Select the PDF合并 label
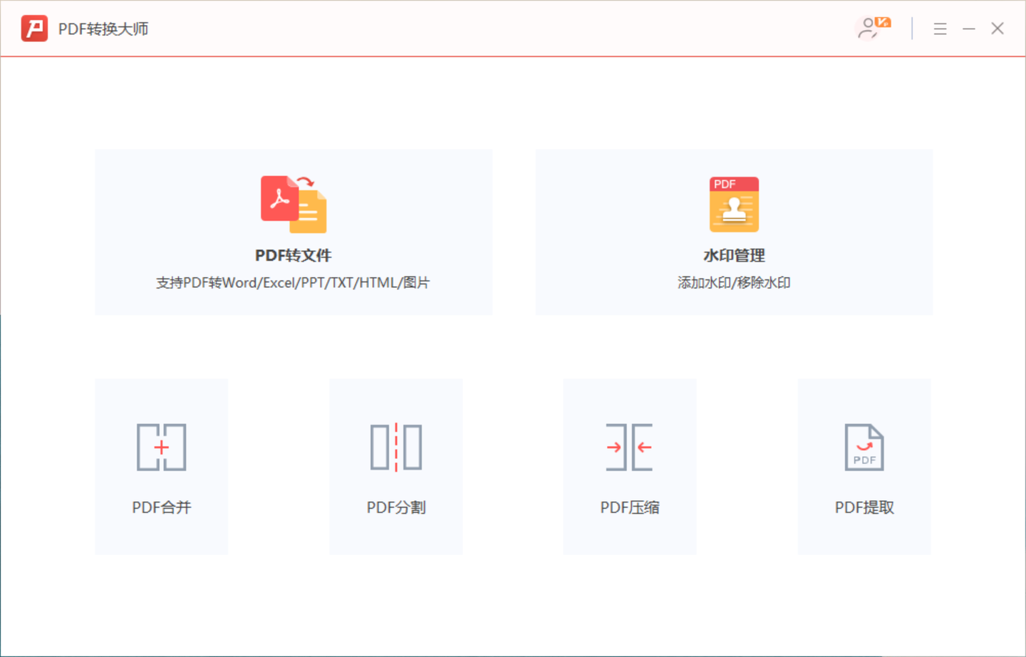 (162, 507)
